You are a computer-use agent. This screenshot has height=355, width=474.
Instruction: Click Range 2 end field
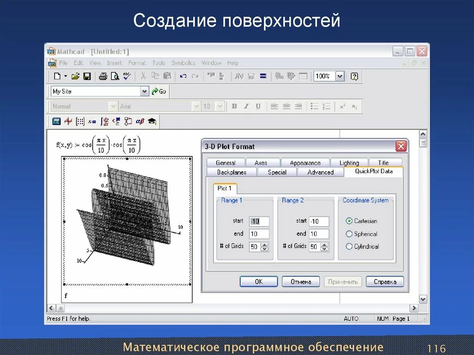click(x=319, y=234)
